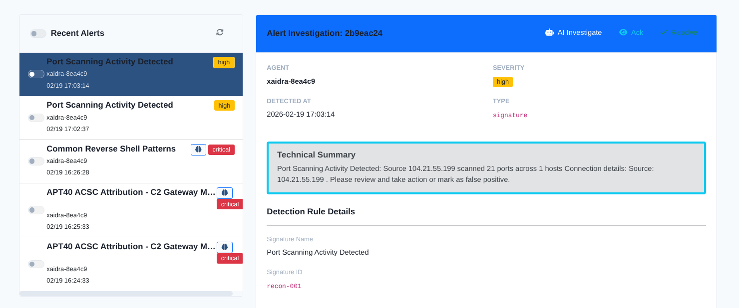This screenshot has height=308, width=739.
Task: Click timestamp 02/19 16:26:28 in alert list
Action: 68,172
